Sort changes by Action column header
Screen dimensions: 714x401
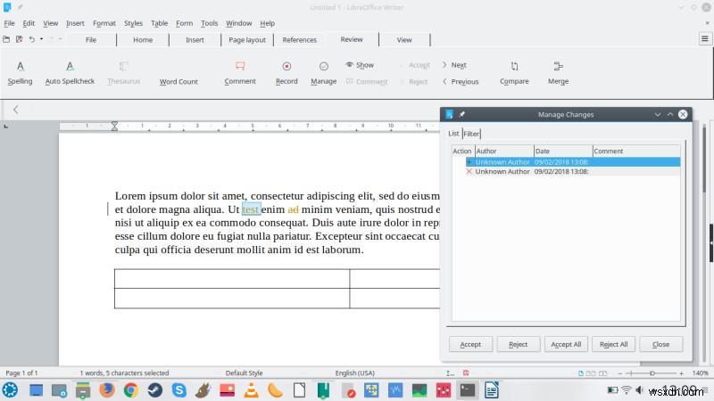[x=462, y=151]
